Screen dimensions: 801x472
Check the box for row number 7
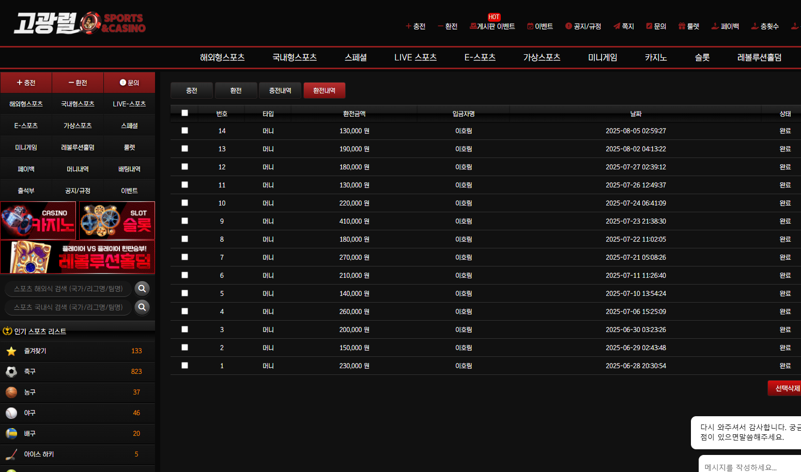click(184, 257)
